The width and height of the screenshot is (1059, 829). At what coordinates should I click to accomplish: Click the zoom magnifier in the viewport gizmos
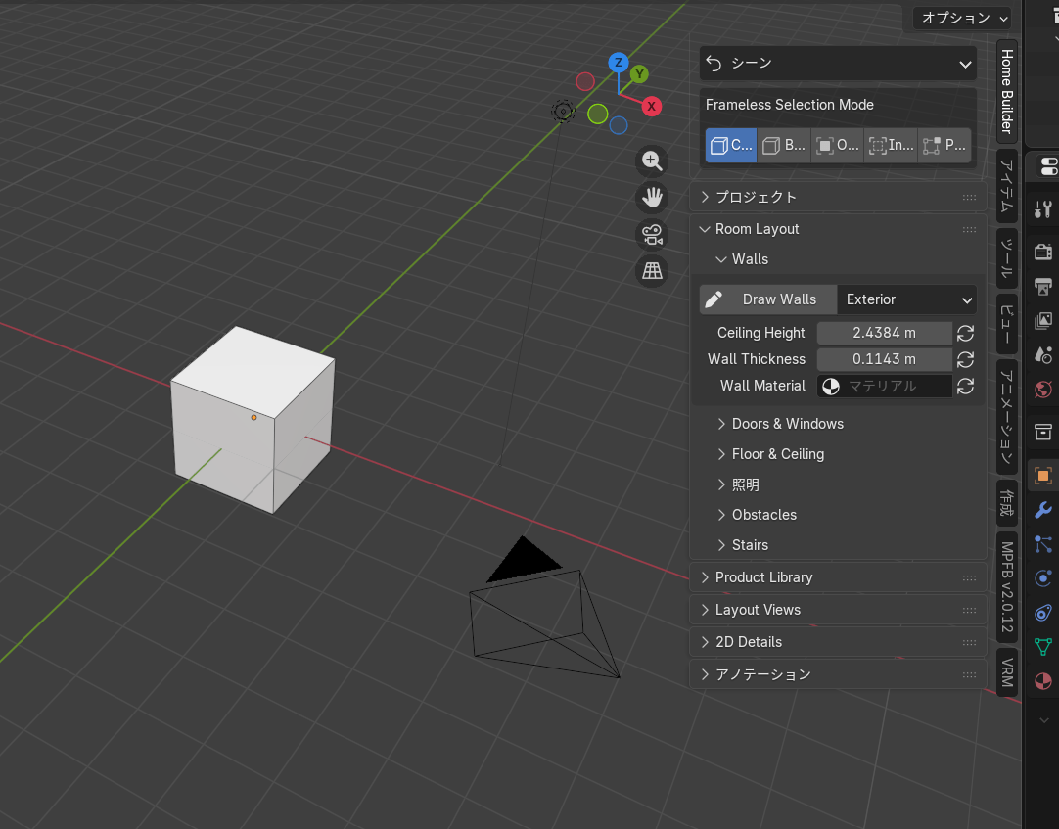tap(652, 161)
